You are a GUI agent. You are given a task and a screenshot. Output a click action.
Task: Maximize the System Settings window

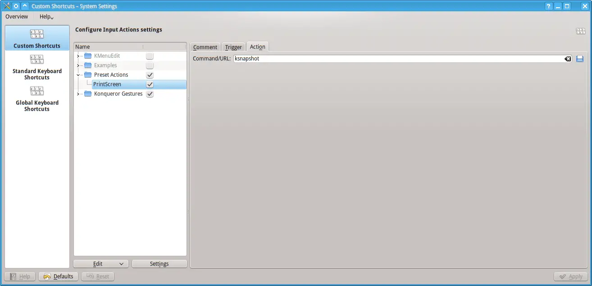click(x=567, y=6)
